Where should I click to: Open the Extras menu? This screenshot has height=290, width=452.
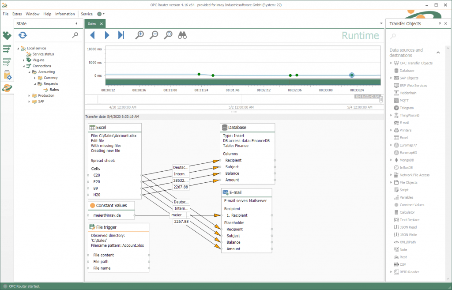tap(17, 14)
